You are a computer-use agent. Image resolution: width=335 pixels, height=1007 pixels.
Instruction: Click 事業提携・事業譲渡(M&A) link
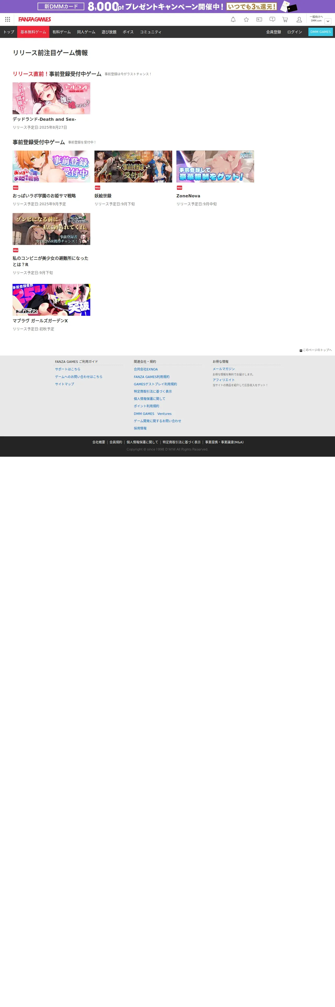point(224,442)
